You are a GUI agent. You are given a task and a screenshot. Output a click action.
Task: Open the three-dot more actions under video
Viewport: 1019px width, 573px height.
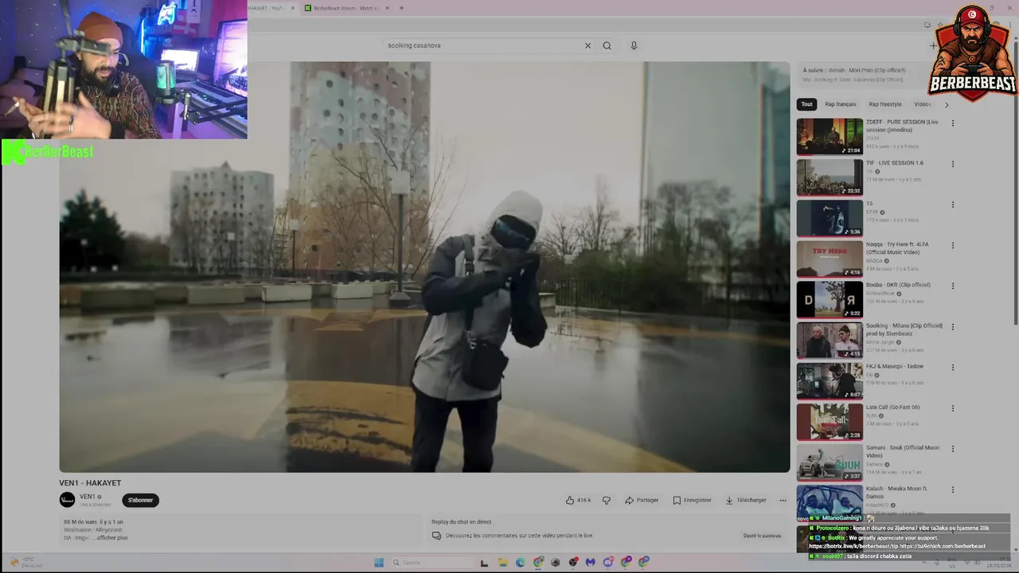point(783,500)
